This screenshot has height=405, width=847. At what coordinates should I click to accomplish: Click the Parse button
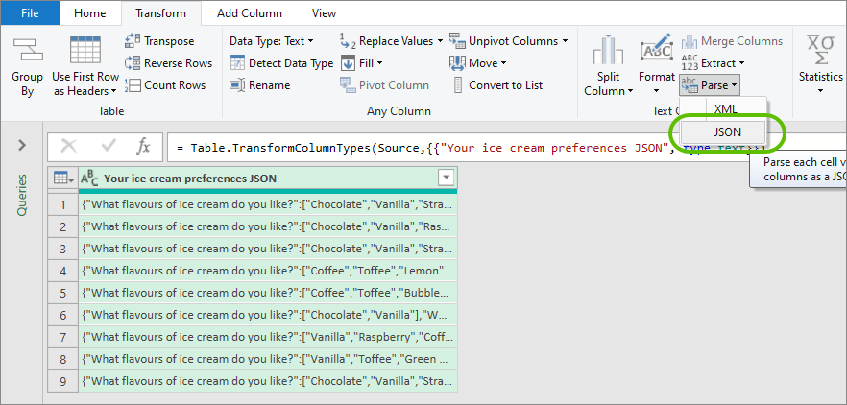(710, 84)
